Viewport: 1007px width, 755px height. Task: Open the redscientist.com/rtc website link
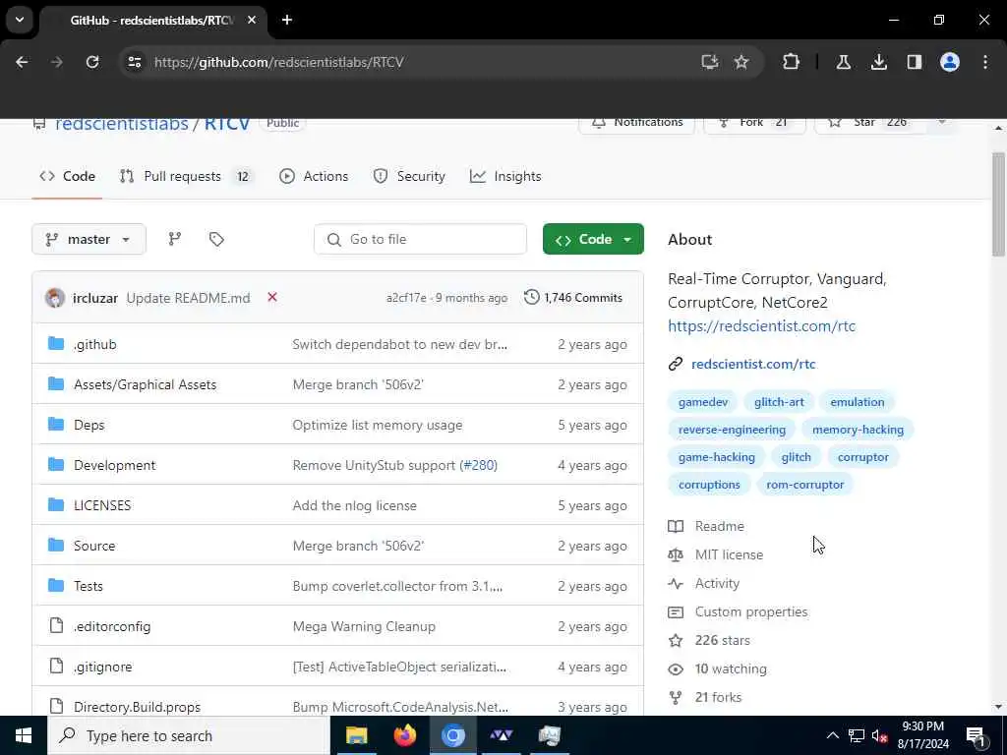pos(753,364)
